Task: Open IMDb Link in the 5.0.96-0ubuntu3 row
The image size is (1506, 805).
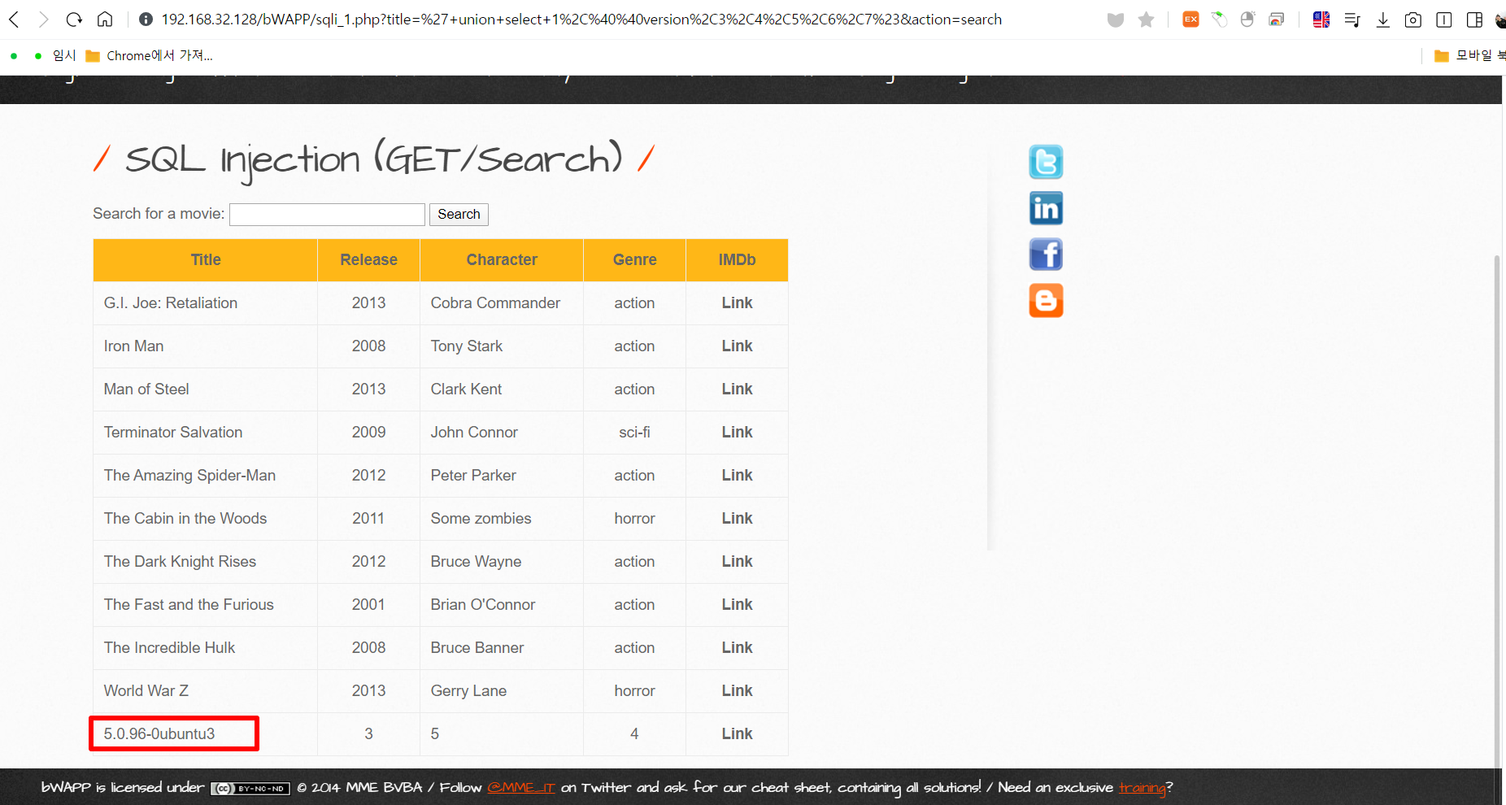Action: [x=737, y=733]
